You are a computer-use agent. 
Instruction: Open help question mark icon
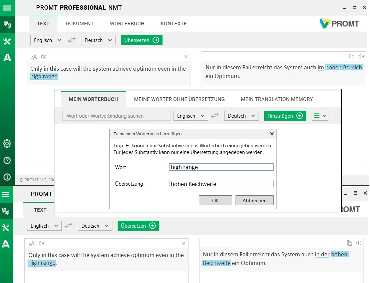tap(7, 160)
